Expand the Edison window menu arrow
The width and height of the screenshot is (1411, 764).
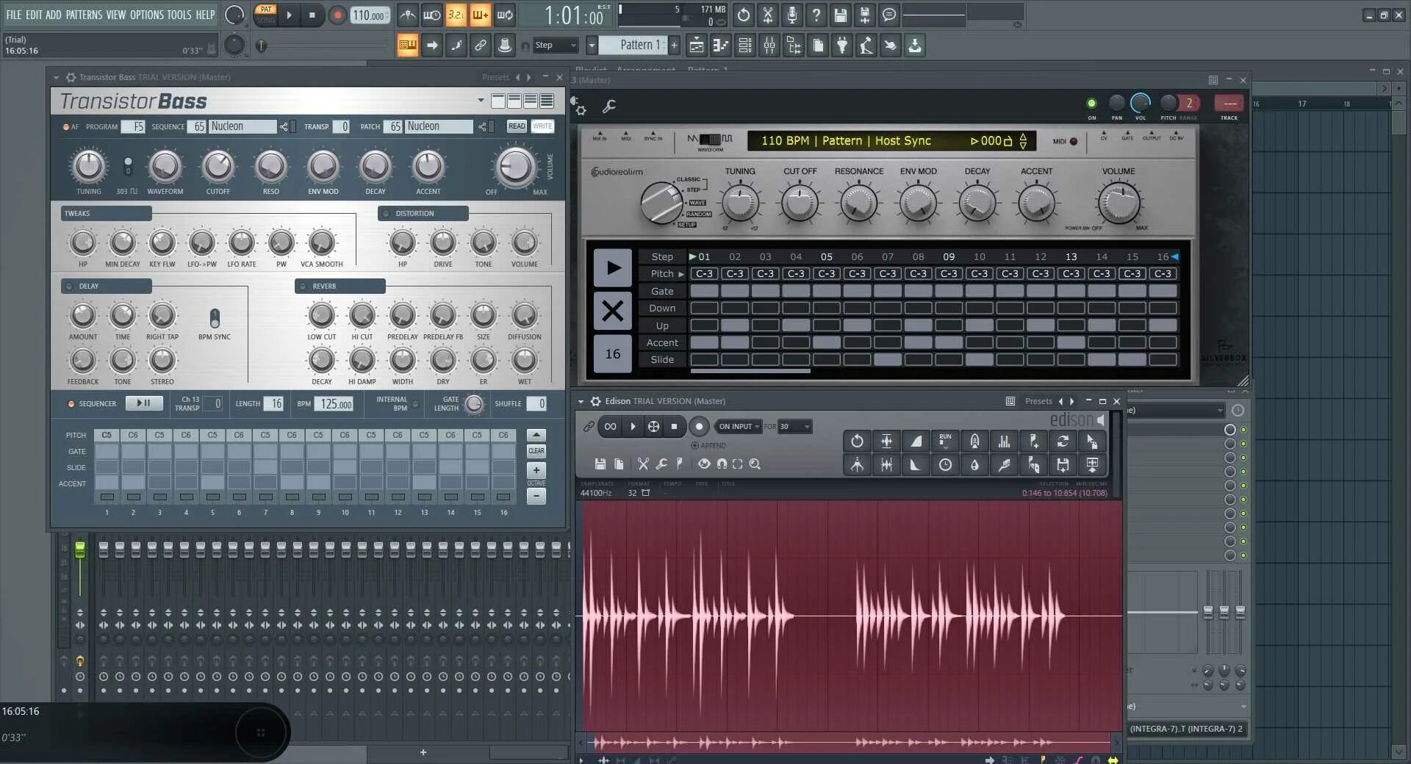click(x=581, y=402)
